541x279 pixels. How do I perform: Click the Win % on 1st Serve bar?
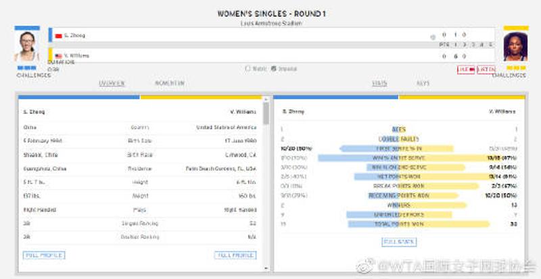(x=398, y=157)
